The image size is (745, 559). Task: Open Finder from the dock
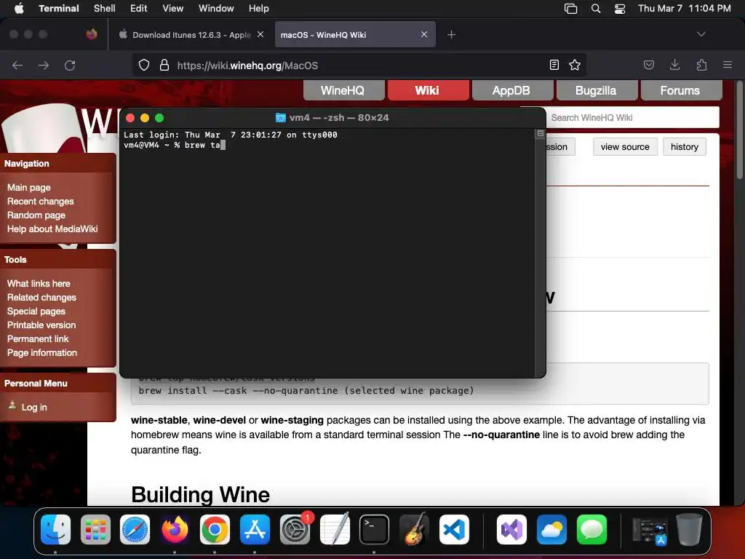[x=55, y=529]
